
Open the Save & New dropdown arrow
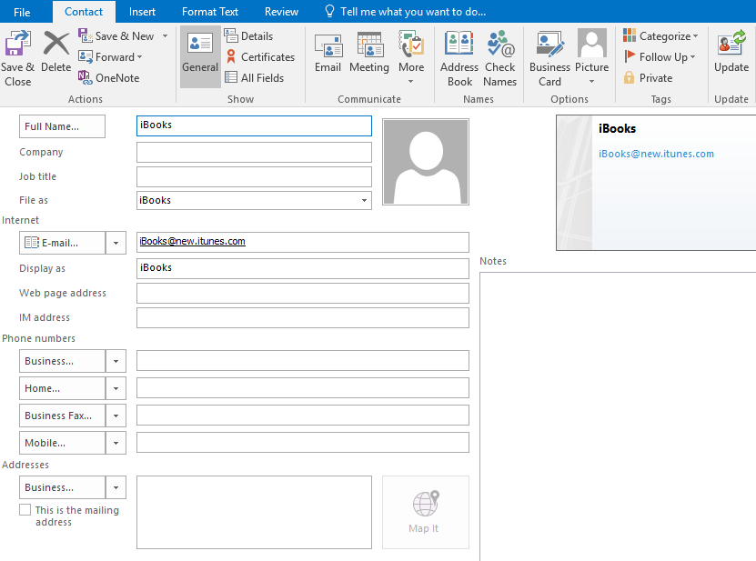tap(165, 36)
